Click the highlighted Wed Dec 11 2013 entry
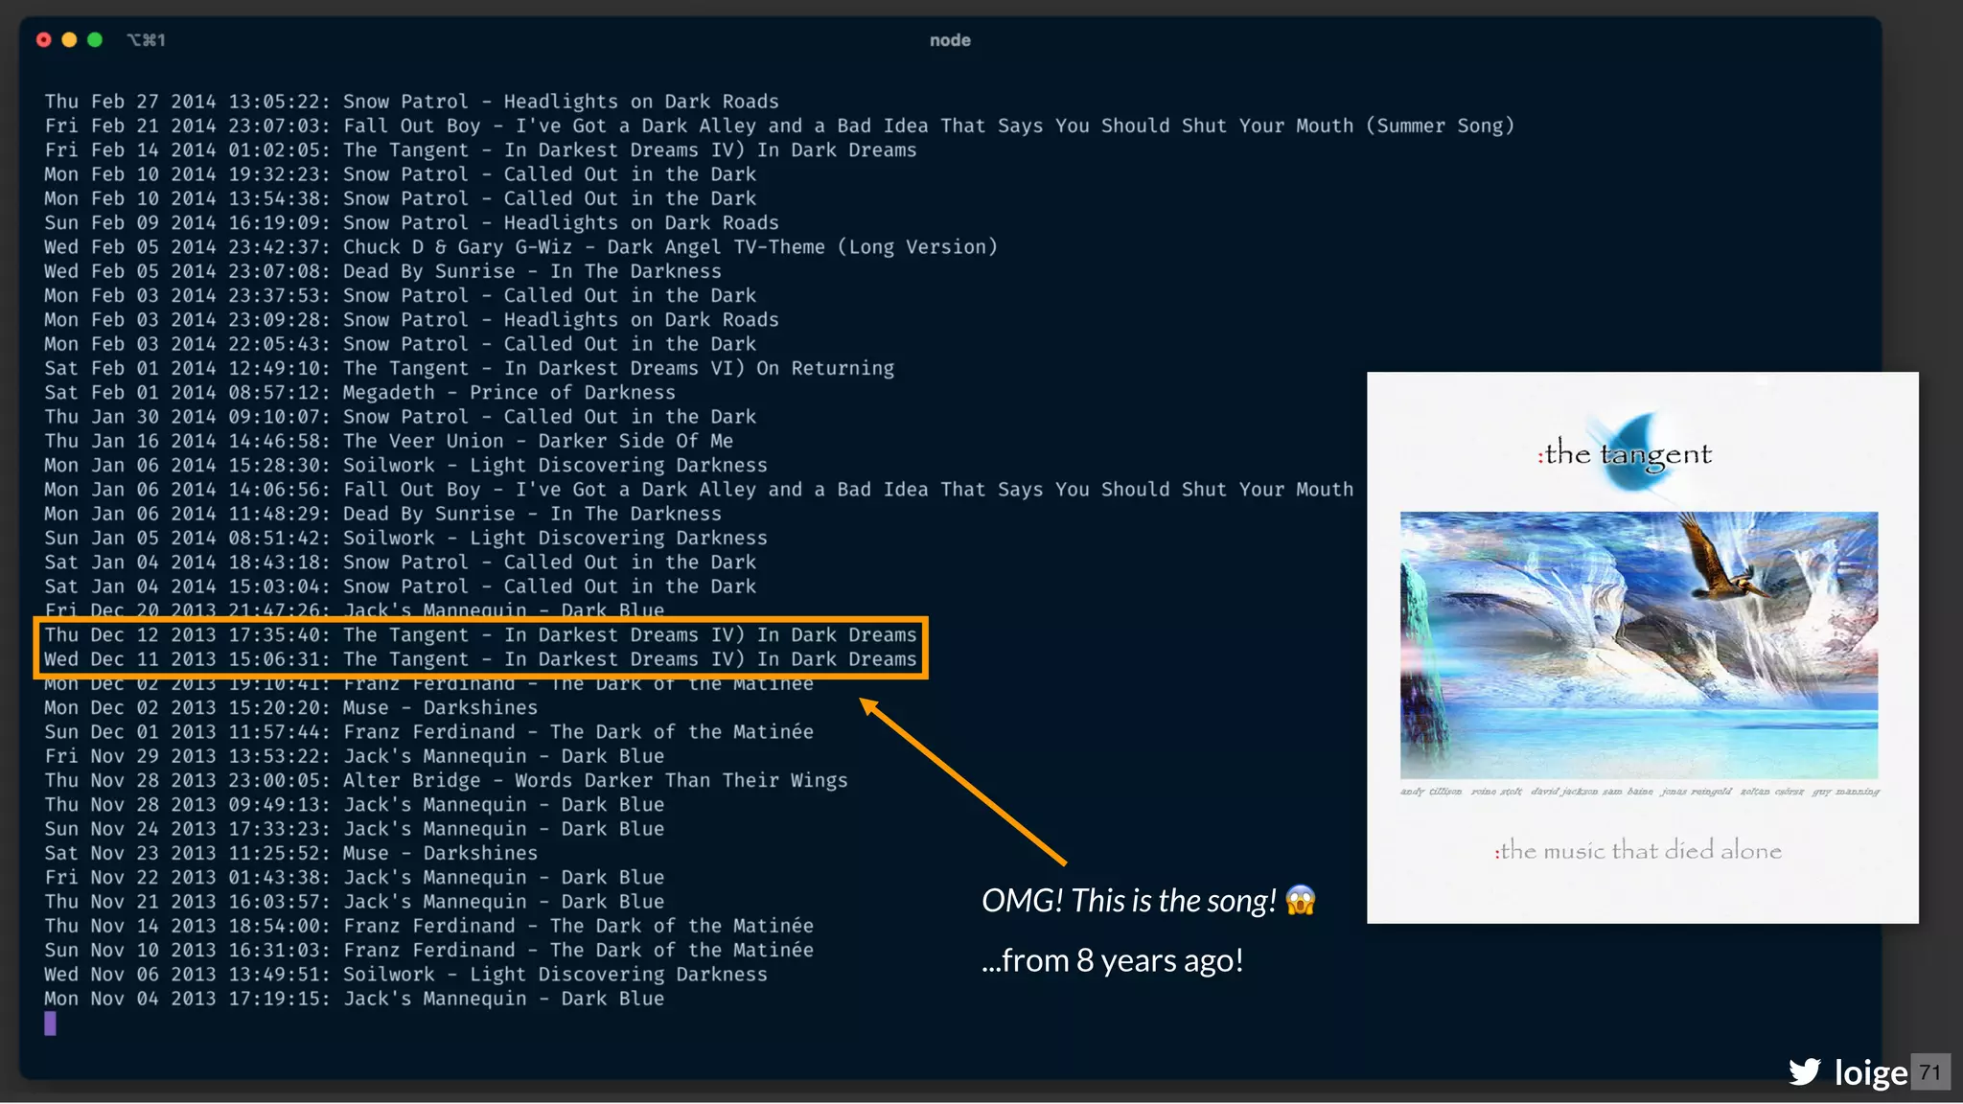The width and height of the screenshot is (1963, 1104). click(479, 659)
